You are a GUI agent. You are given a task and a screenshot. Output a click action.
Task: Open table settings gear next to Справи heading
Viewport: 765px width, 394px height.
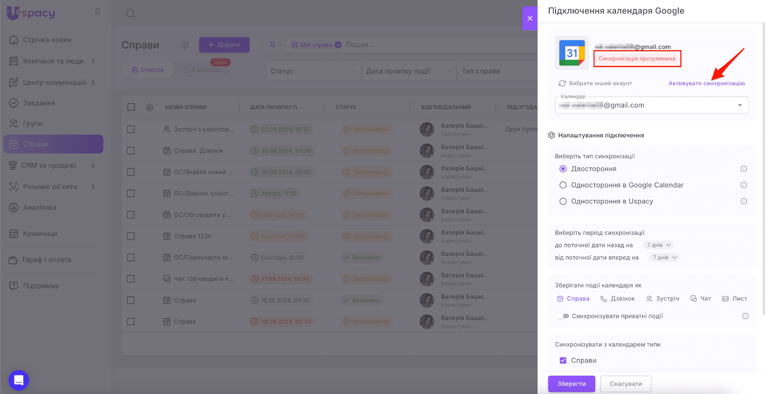pos(185,45)
